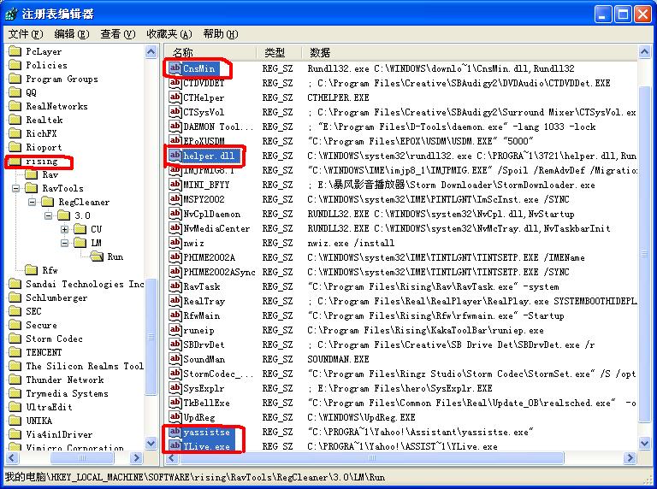Click string icon of RavTask value
This screenshot has height=489, width=657.
tap(175, 286)
